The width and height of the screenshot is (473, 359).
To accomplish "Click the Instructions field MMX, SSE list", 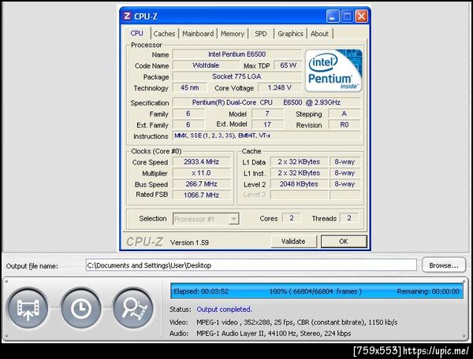I will point(266,136).
